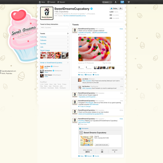View the 4,403 tweets count
This screenshot has width=163, height=163.
(114, 12)
